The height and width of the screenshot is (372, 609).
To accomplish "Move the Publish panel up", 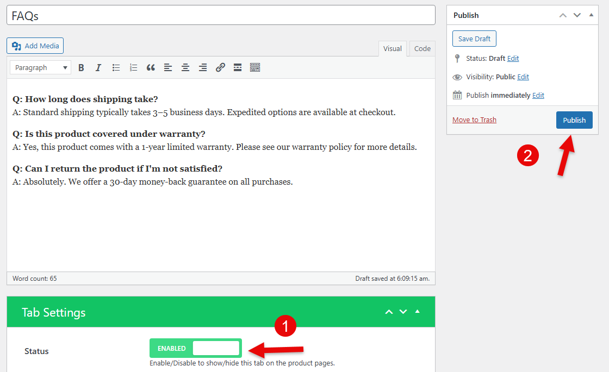I will (563, 15).
